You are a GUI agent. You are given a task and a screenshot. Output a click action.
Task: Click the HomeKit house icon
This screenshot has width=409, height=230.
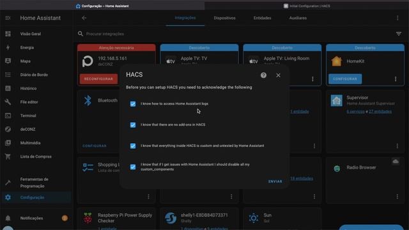click(337, 61)
